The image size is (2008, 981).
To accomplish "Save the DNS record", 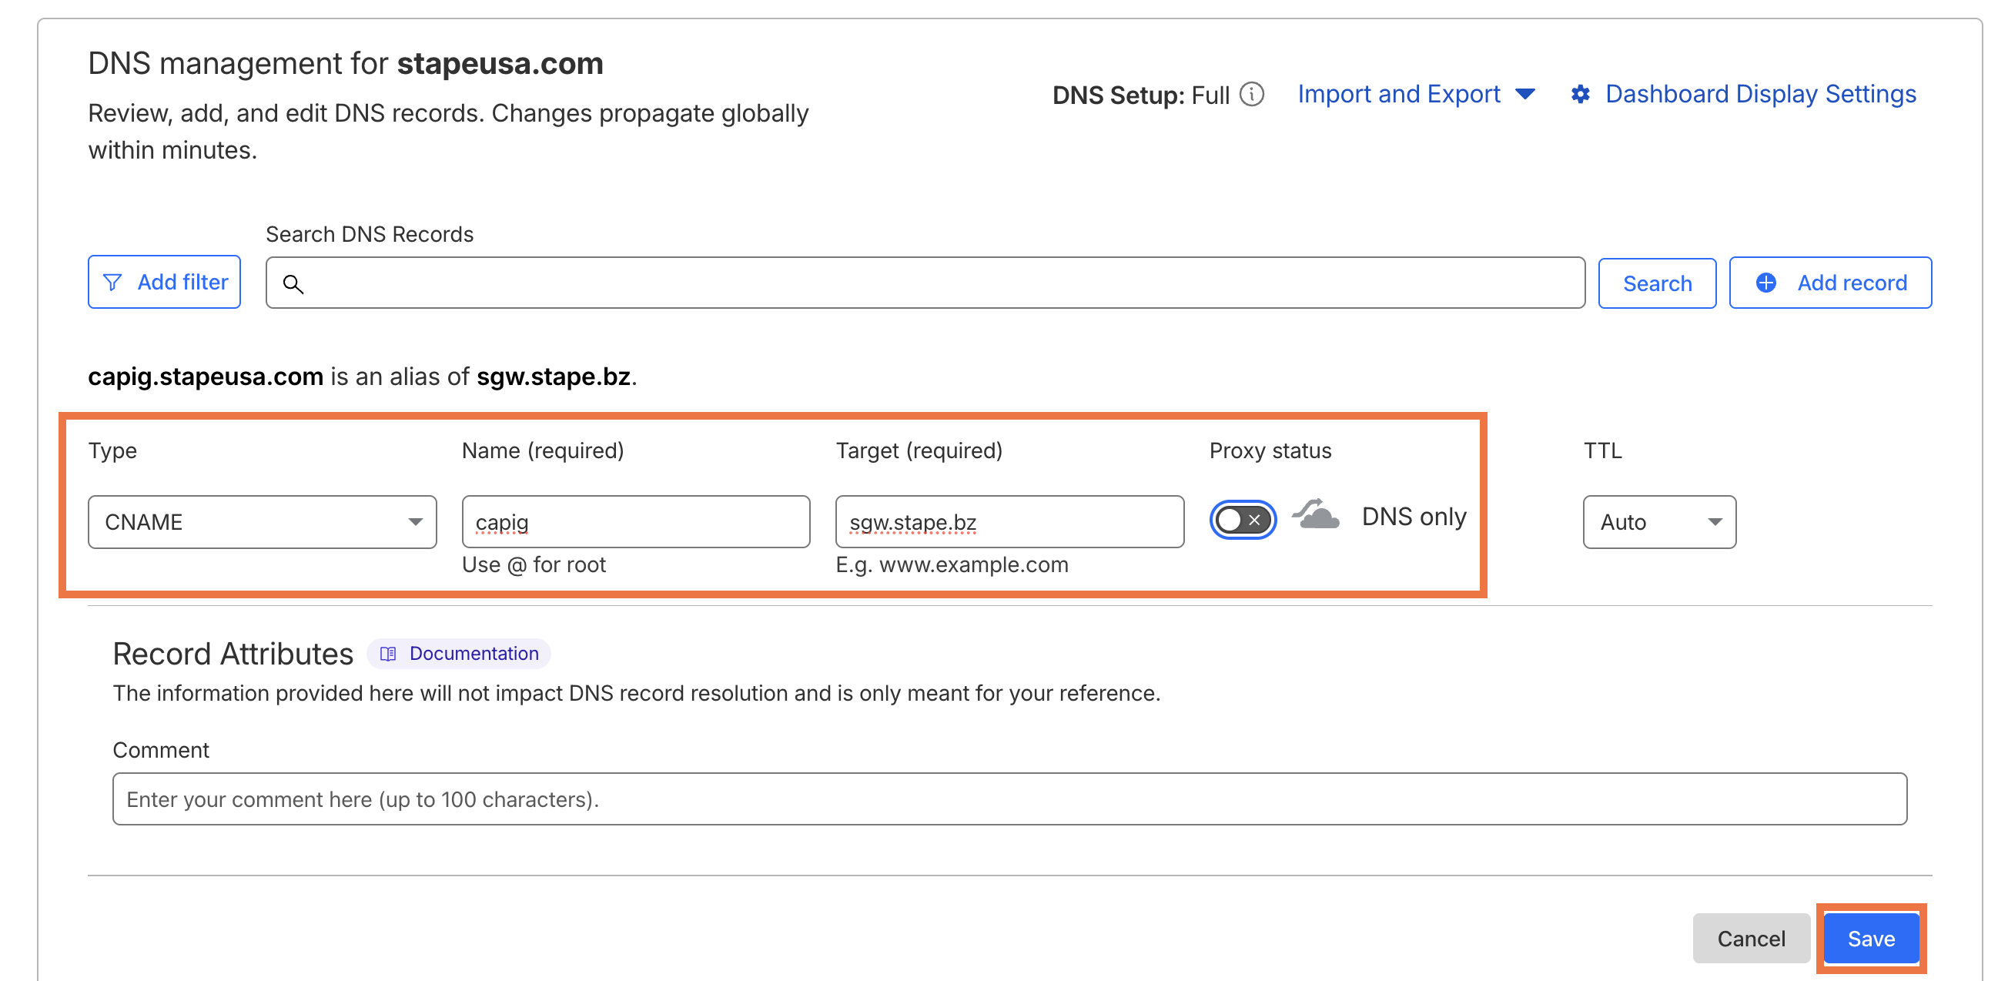I will click(1871, 938).
